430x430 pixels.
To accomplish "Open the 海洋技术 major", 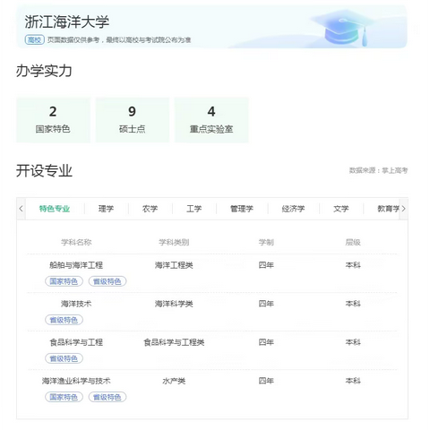I will [76, 304].
